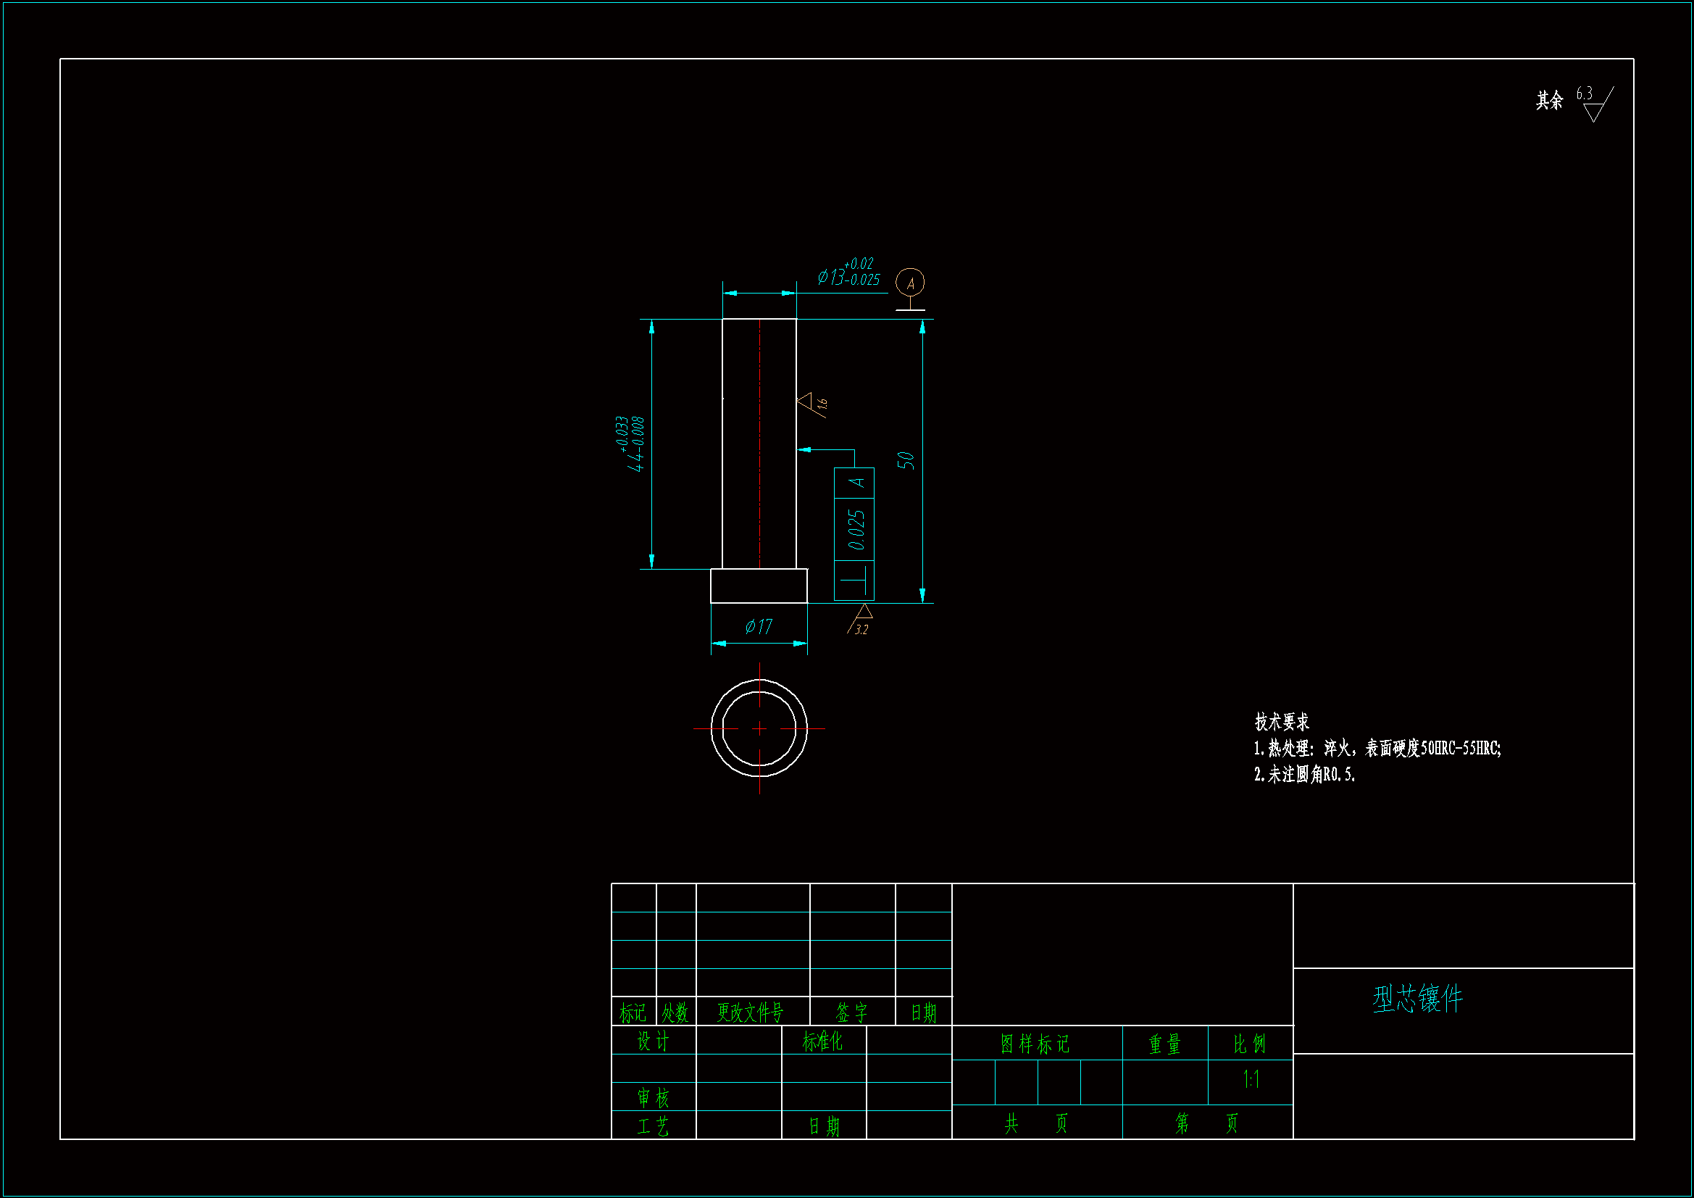Screen dimensions: 1694x1198
Task: Select the 1:1 scale value
Action: pyautogui.click(x=1251, y=1080)
